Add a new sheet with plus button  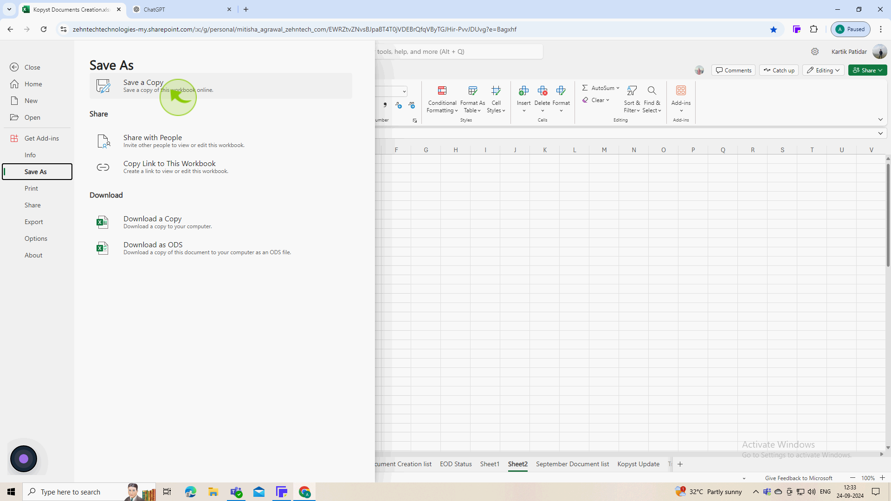[x=680, y=464]
